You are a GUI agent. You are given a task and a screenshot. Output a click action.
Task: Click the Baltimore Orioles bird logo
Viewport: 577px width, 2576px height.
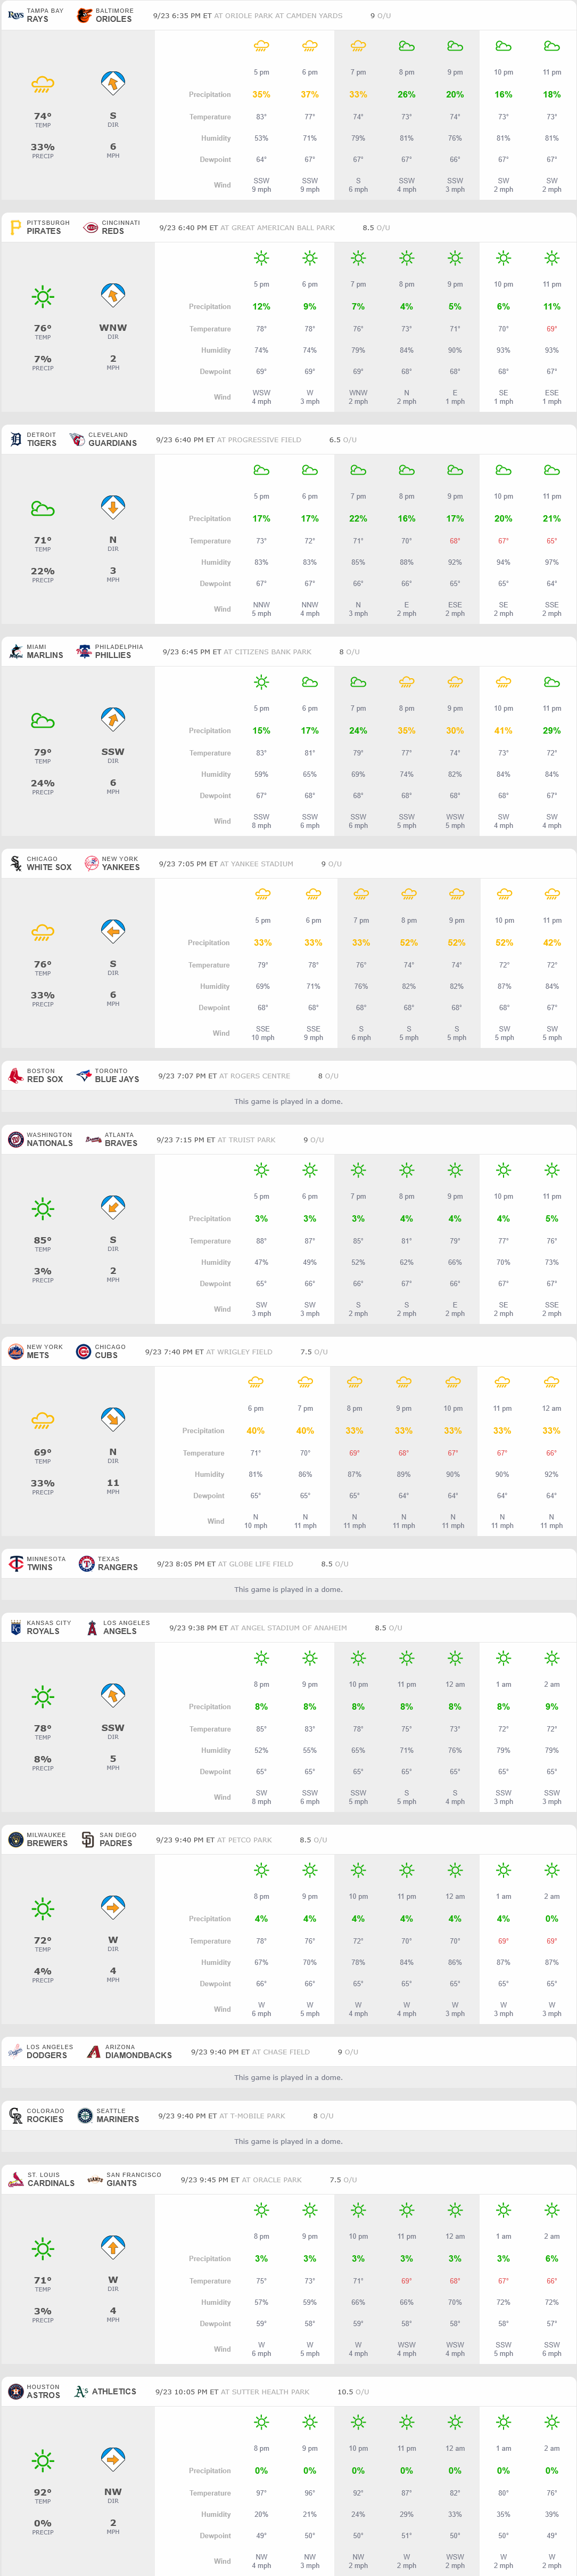click(85, 15)
